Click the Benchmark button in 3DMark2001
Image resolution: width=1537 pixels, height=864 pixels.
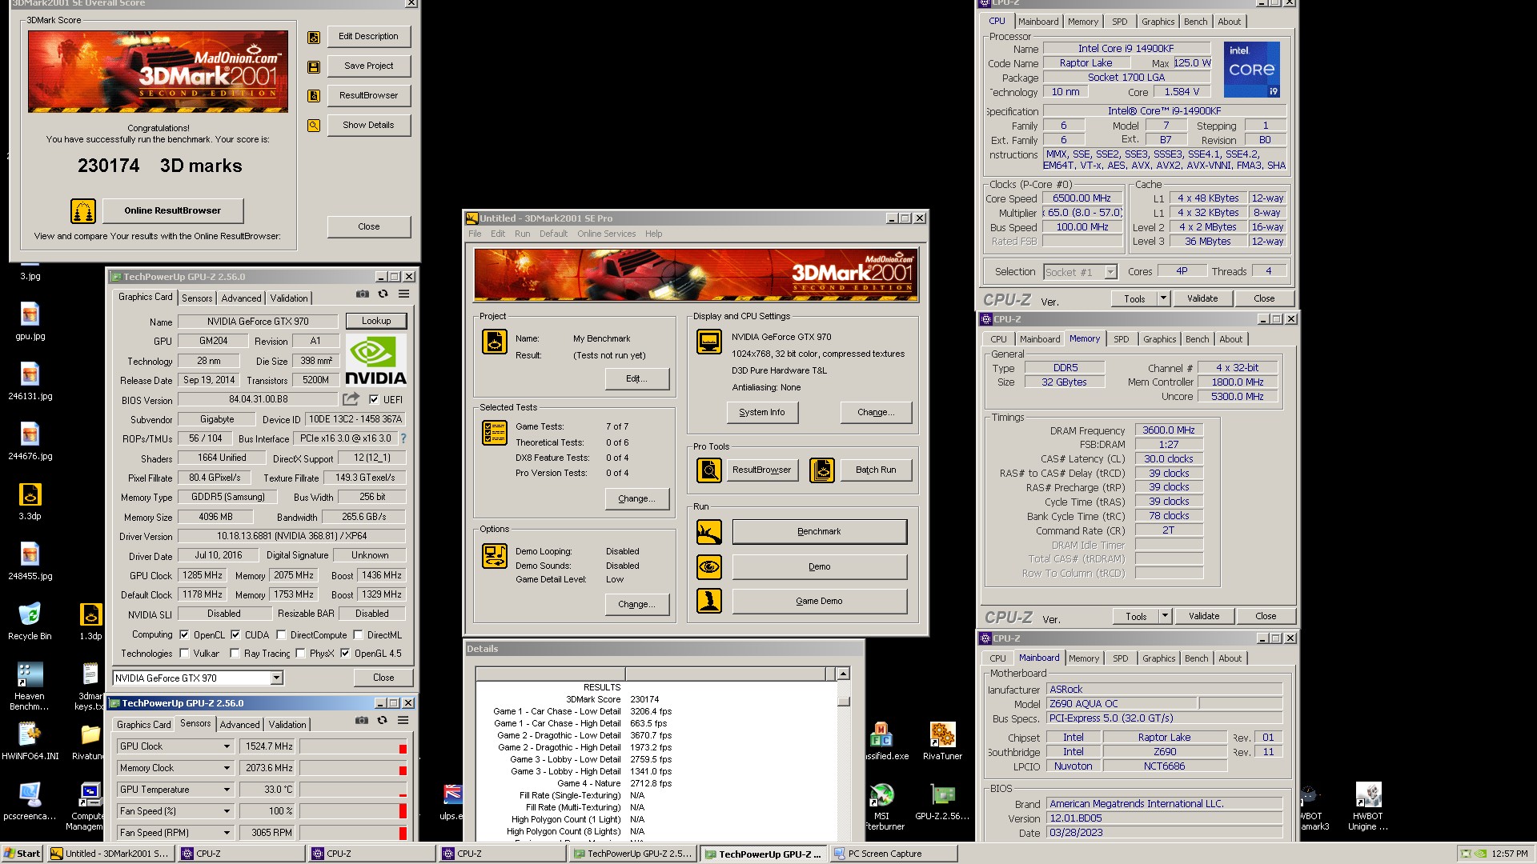click(819, 532)
